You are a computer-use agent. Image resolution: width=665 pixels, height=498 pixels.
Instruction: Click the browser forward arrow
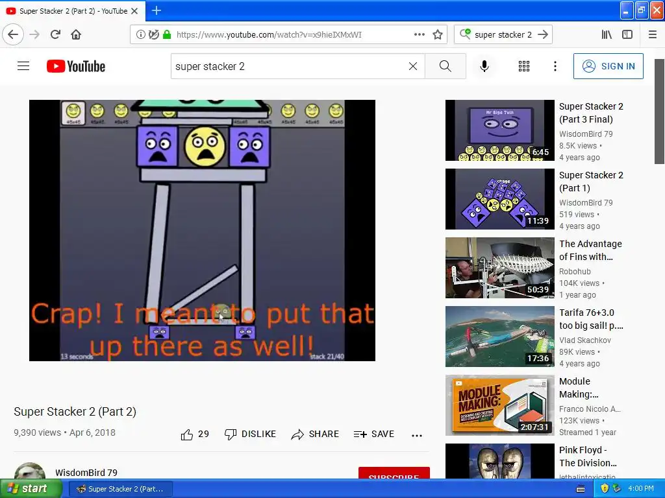(34, 34)
